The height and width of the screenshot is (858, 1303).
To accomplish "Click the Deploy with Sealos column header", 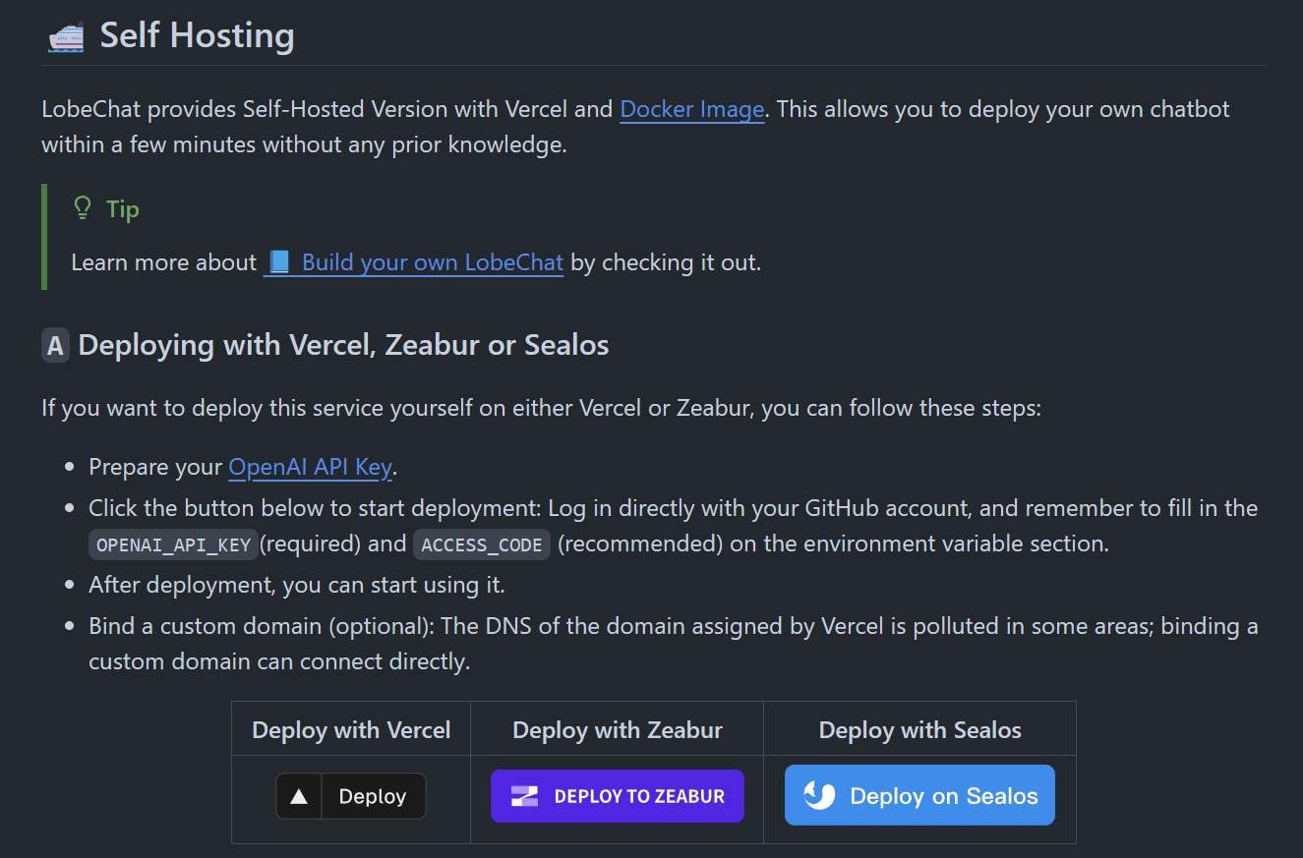I will tap(920, 730).
